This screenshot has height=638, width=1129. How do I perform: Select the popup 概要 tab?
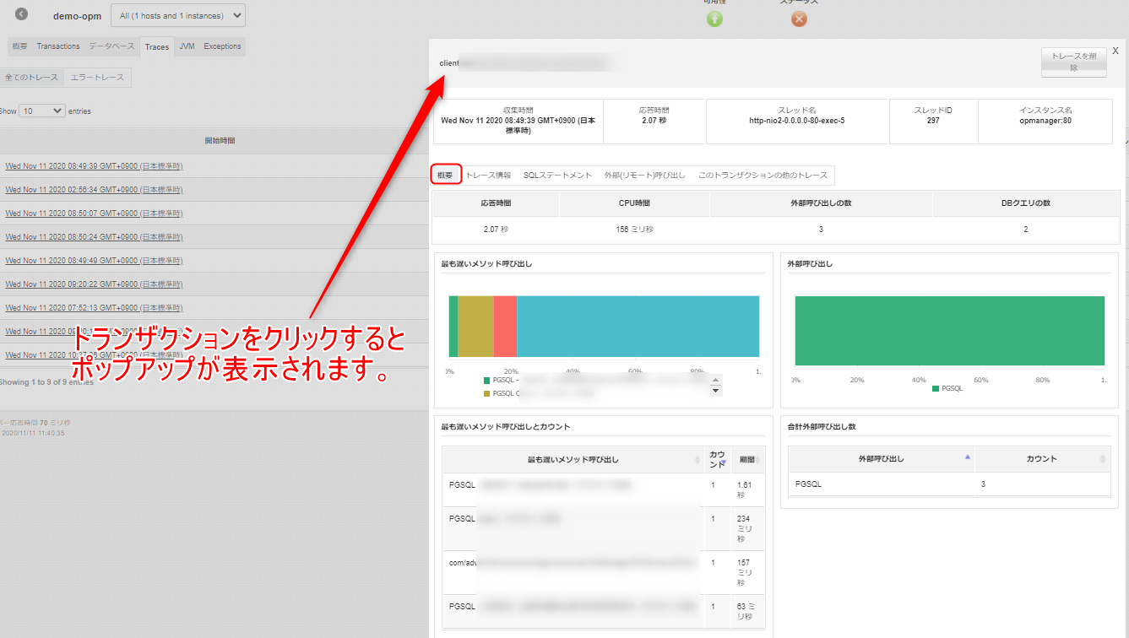pyautogui.click(x=446, y=175)
